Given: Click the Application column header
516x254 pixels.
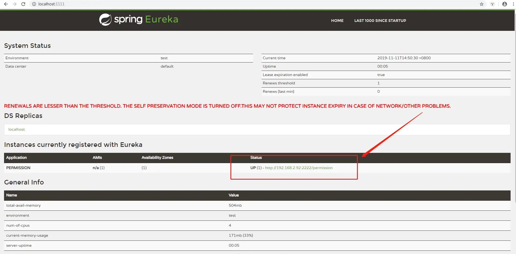Looking at the screenshot, I should (16, 157).
